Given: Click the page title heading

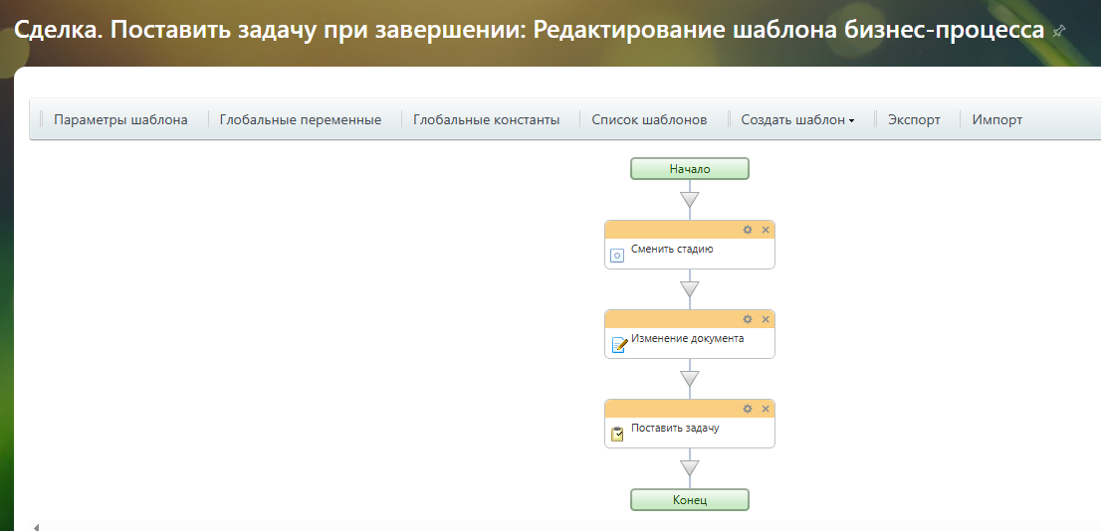Looking at the screenshot, I should (530, 31).
